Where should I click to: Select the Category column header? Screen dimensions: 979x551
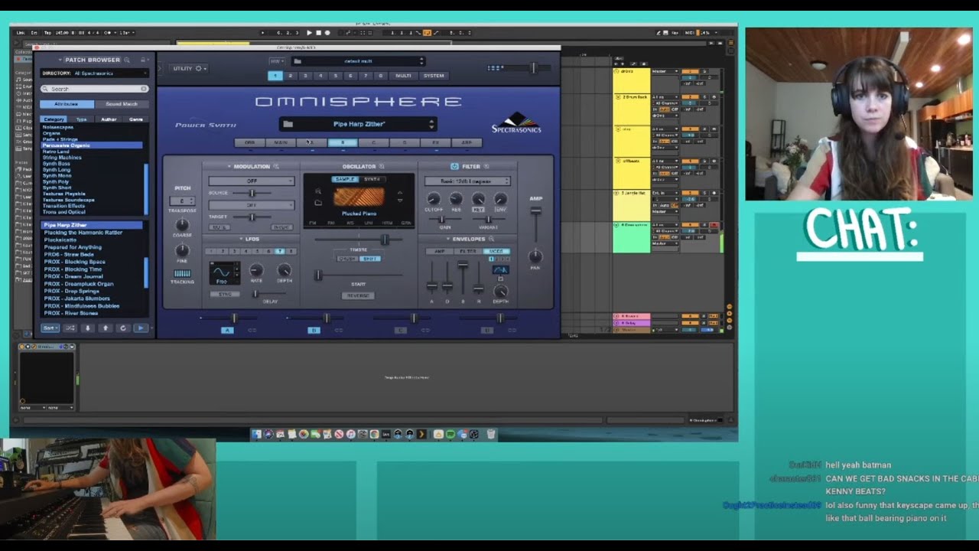[x=54, y=119]
